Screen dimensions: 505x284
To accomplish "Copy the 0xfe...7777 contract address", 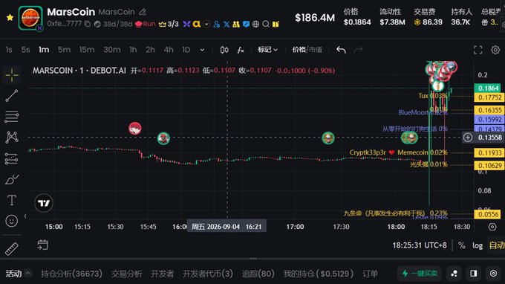I will click(88, 24).
